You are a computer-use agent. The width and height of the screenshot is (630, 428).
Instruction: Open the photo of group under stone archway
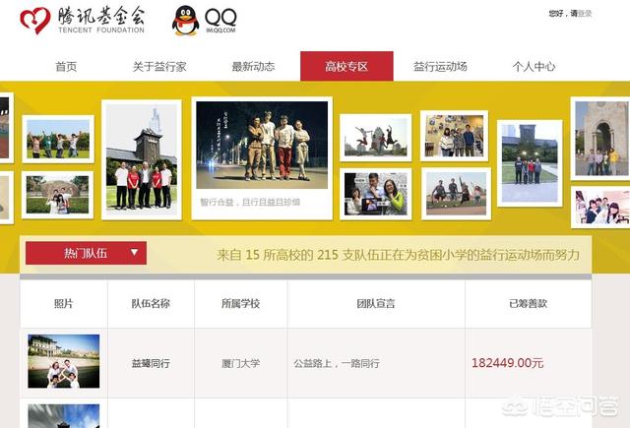[600, 139]
